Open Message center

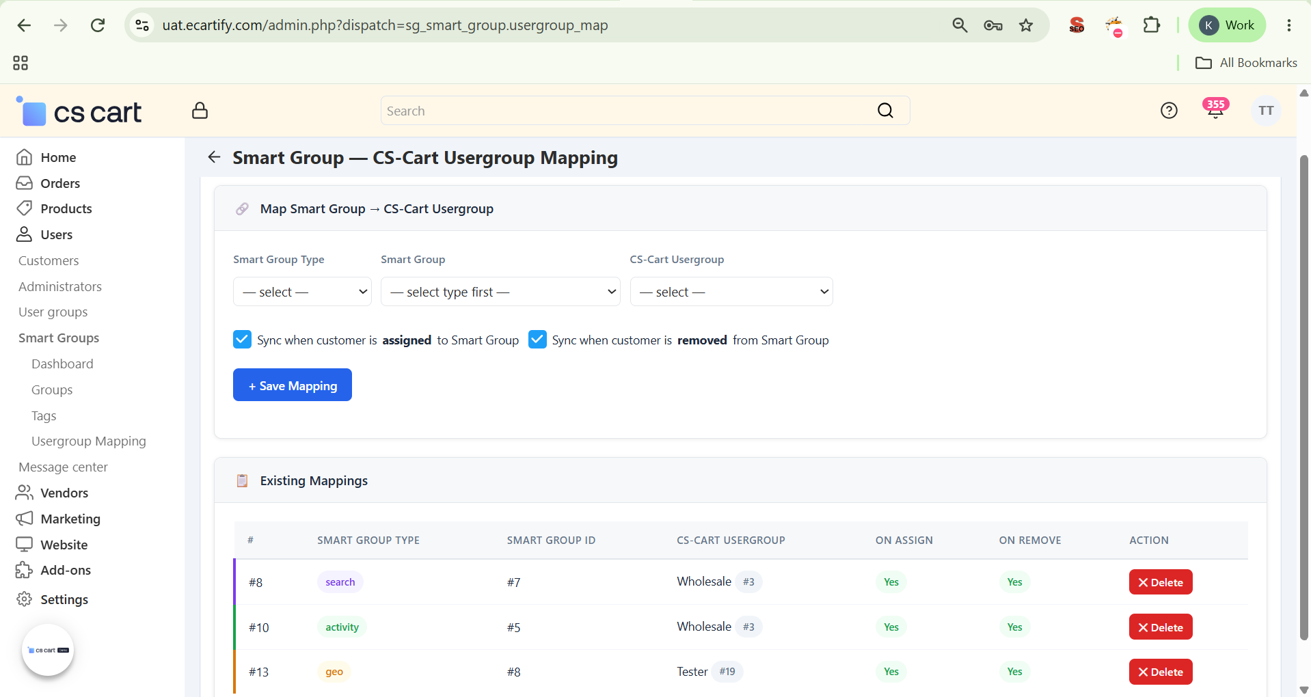63,467
